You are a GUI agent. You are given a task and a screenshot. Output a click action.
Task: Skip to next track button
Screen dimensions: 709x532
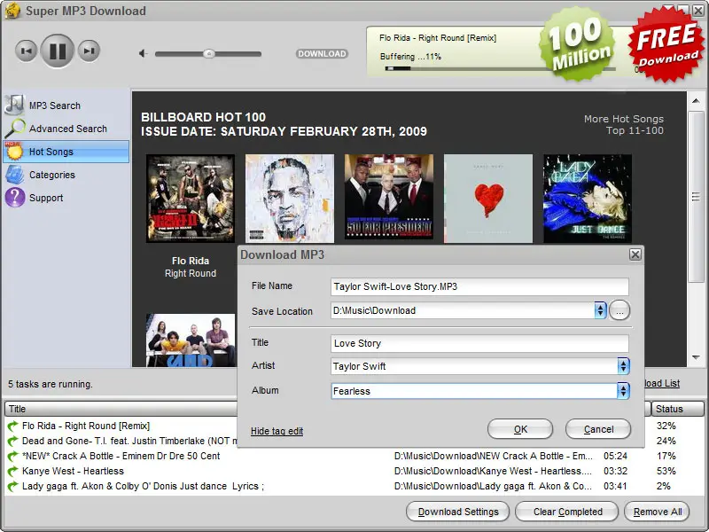pyautogui.click(x=89, y=51)
